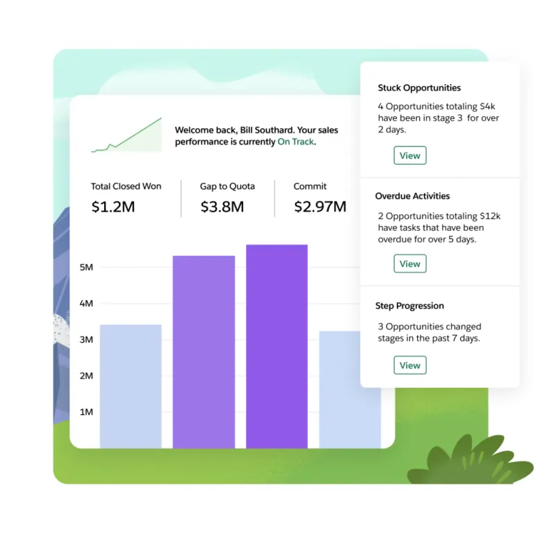Screen dimensions: 556x556
Task: Click View under Stuck Opportunities
Action: (x=410, y=155)
